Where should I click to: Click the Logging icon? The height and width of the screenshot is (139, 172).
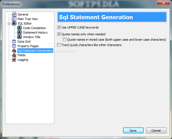14,60
